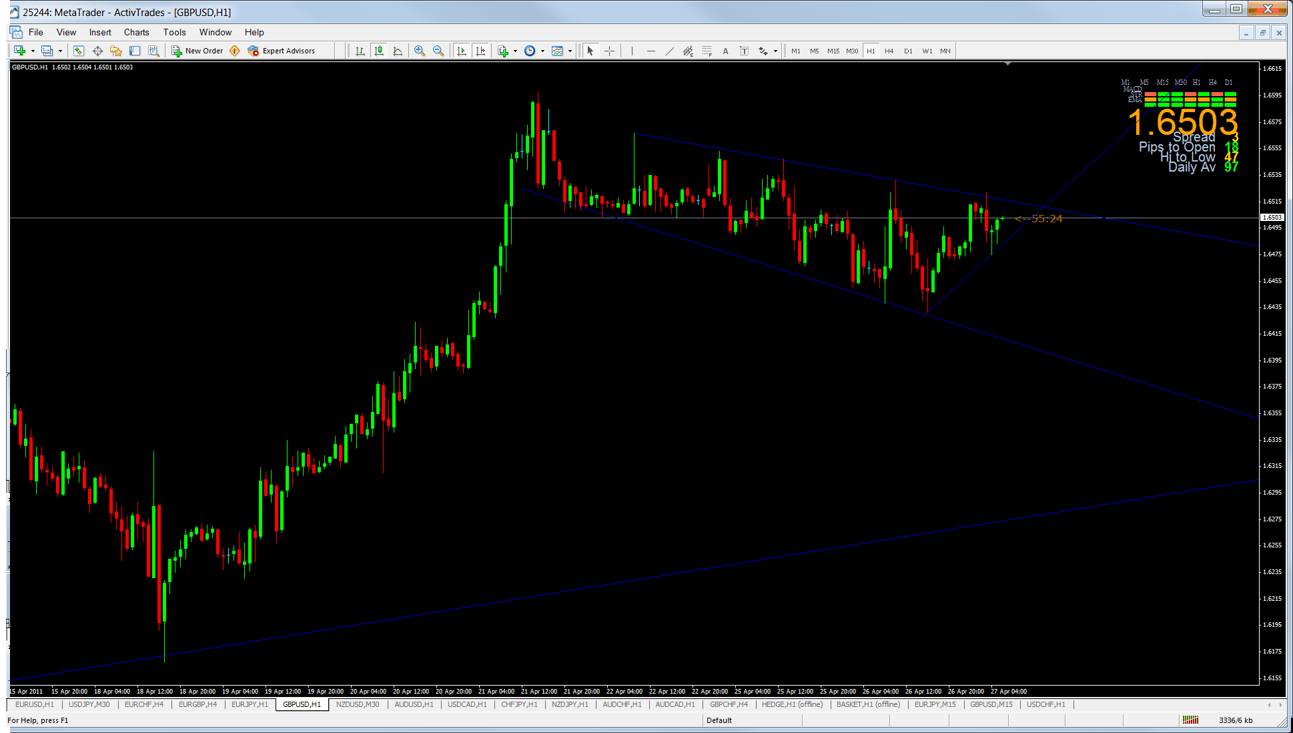Image resolution: width=1293 pixels, height=733 pixels.
Task: Select the Crosshair cursor tool
Action: pos(609,51)
